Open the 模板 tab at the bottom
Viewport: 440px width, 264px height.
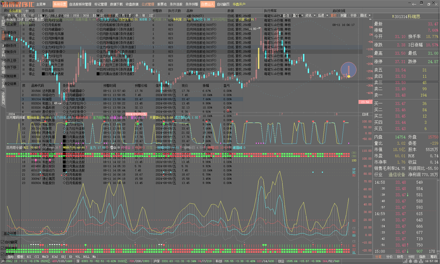(x=20, y=257)
